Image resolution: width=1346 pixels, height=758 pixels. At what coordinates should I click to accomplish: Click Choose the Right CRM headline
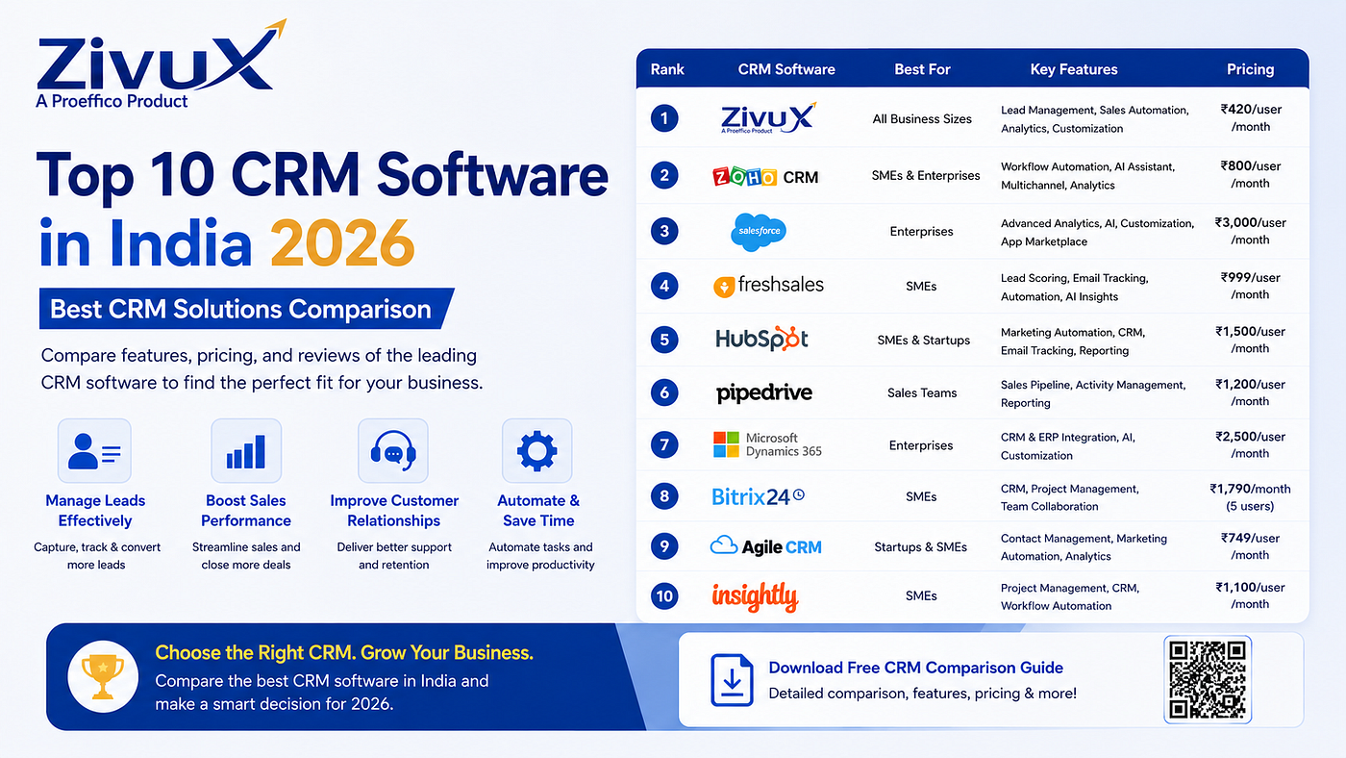(x=344, y=653)
